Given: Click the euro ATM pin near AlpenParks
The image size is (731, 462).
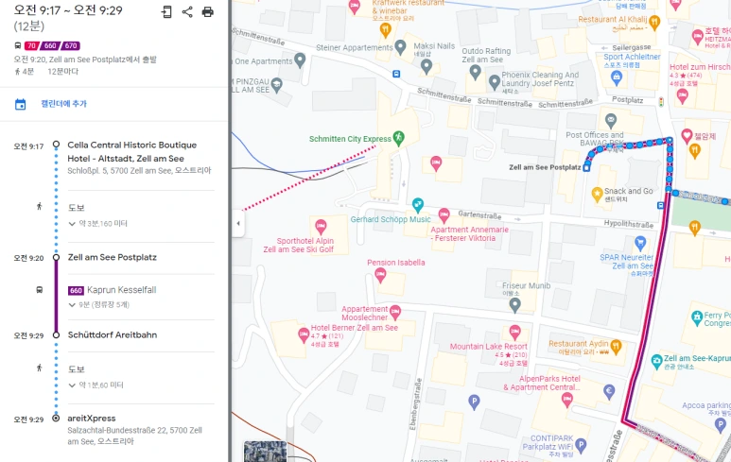Looking at the screenshot, I should tap(609, 392).
